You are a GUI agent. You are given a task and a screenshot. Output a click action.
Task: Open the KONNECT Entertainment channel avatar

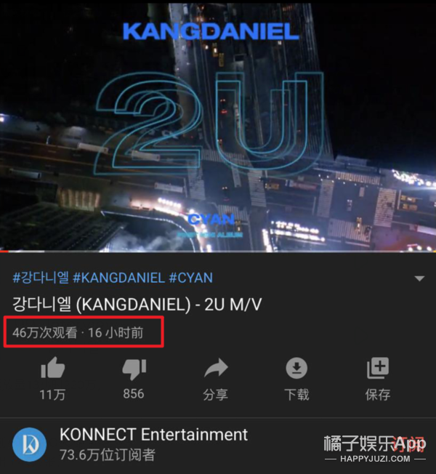(30, 444)
